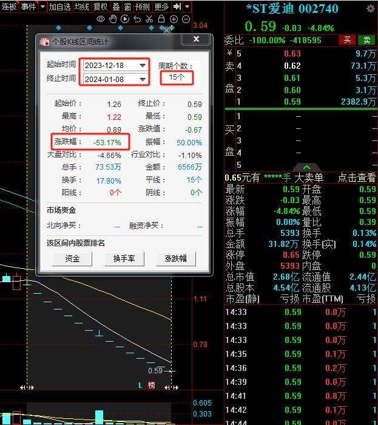This screenshot has width=378, height=425.
Task: Click the -53.17% 涨跌幅 value
Action: [107, 142]
